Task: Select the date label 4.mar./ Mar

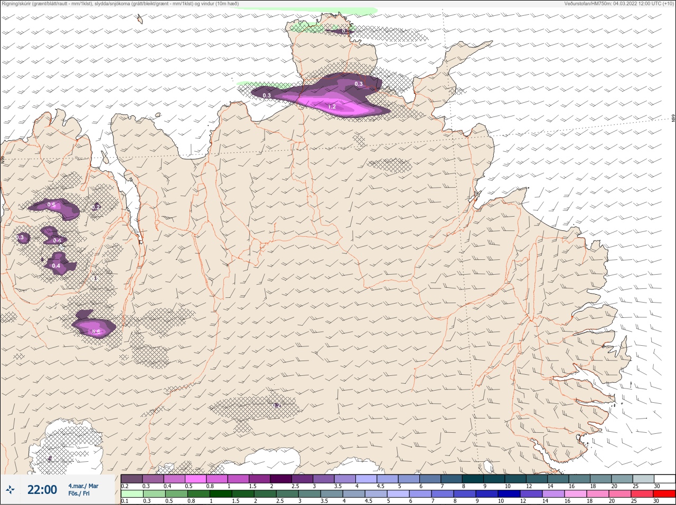Action: point(83,486)
